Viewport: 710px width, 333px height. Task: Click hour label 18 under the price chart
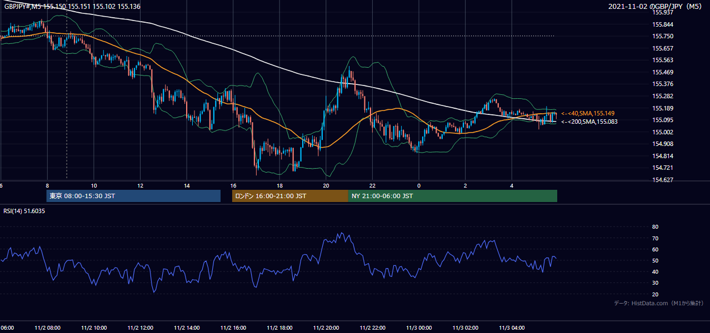click(x=279, y=185)
